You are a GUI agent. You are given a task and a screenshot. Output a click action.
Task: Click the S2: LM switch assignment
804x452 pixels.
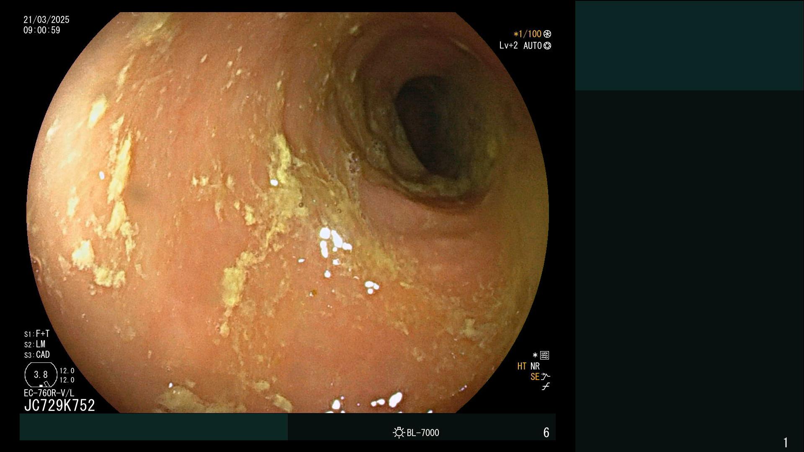35,344
